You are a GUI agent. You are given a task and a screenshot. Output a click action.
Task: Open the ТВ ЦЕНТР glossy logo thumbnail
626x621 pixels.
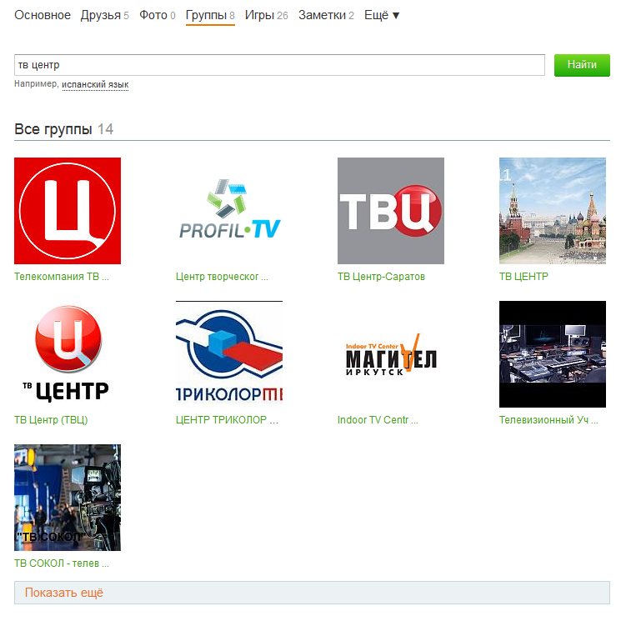coord(68,354)
